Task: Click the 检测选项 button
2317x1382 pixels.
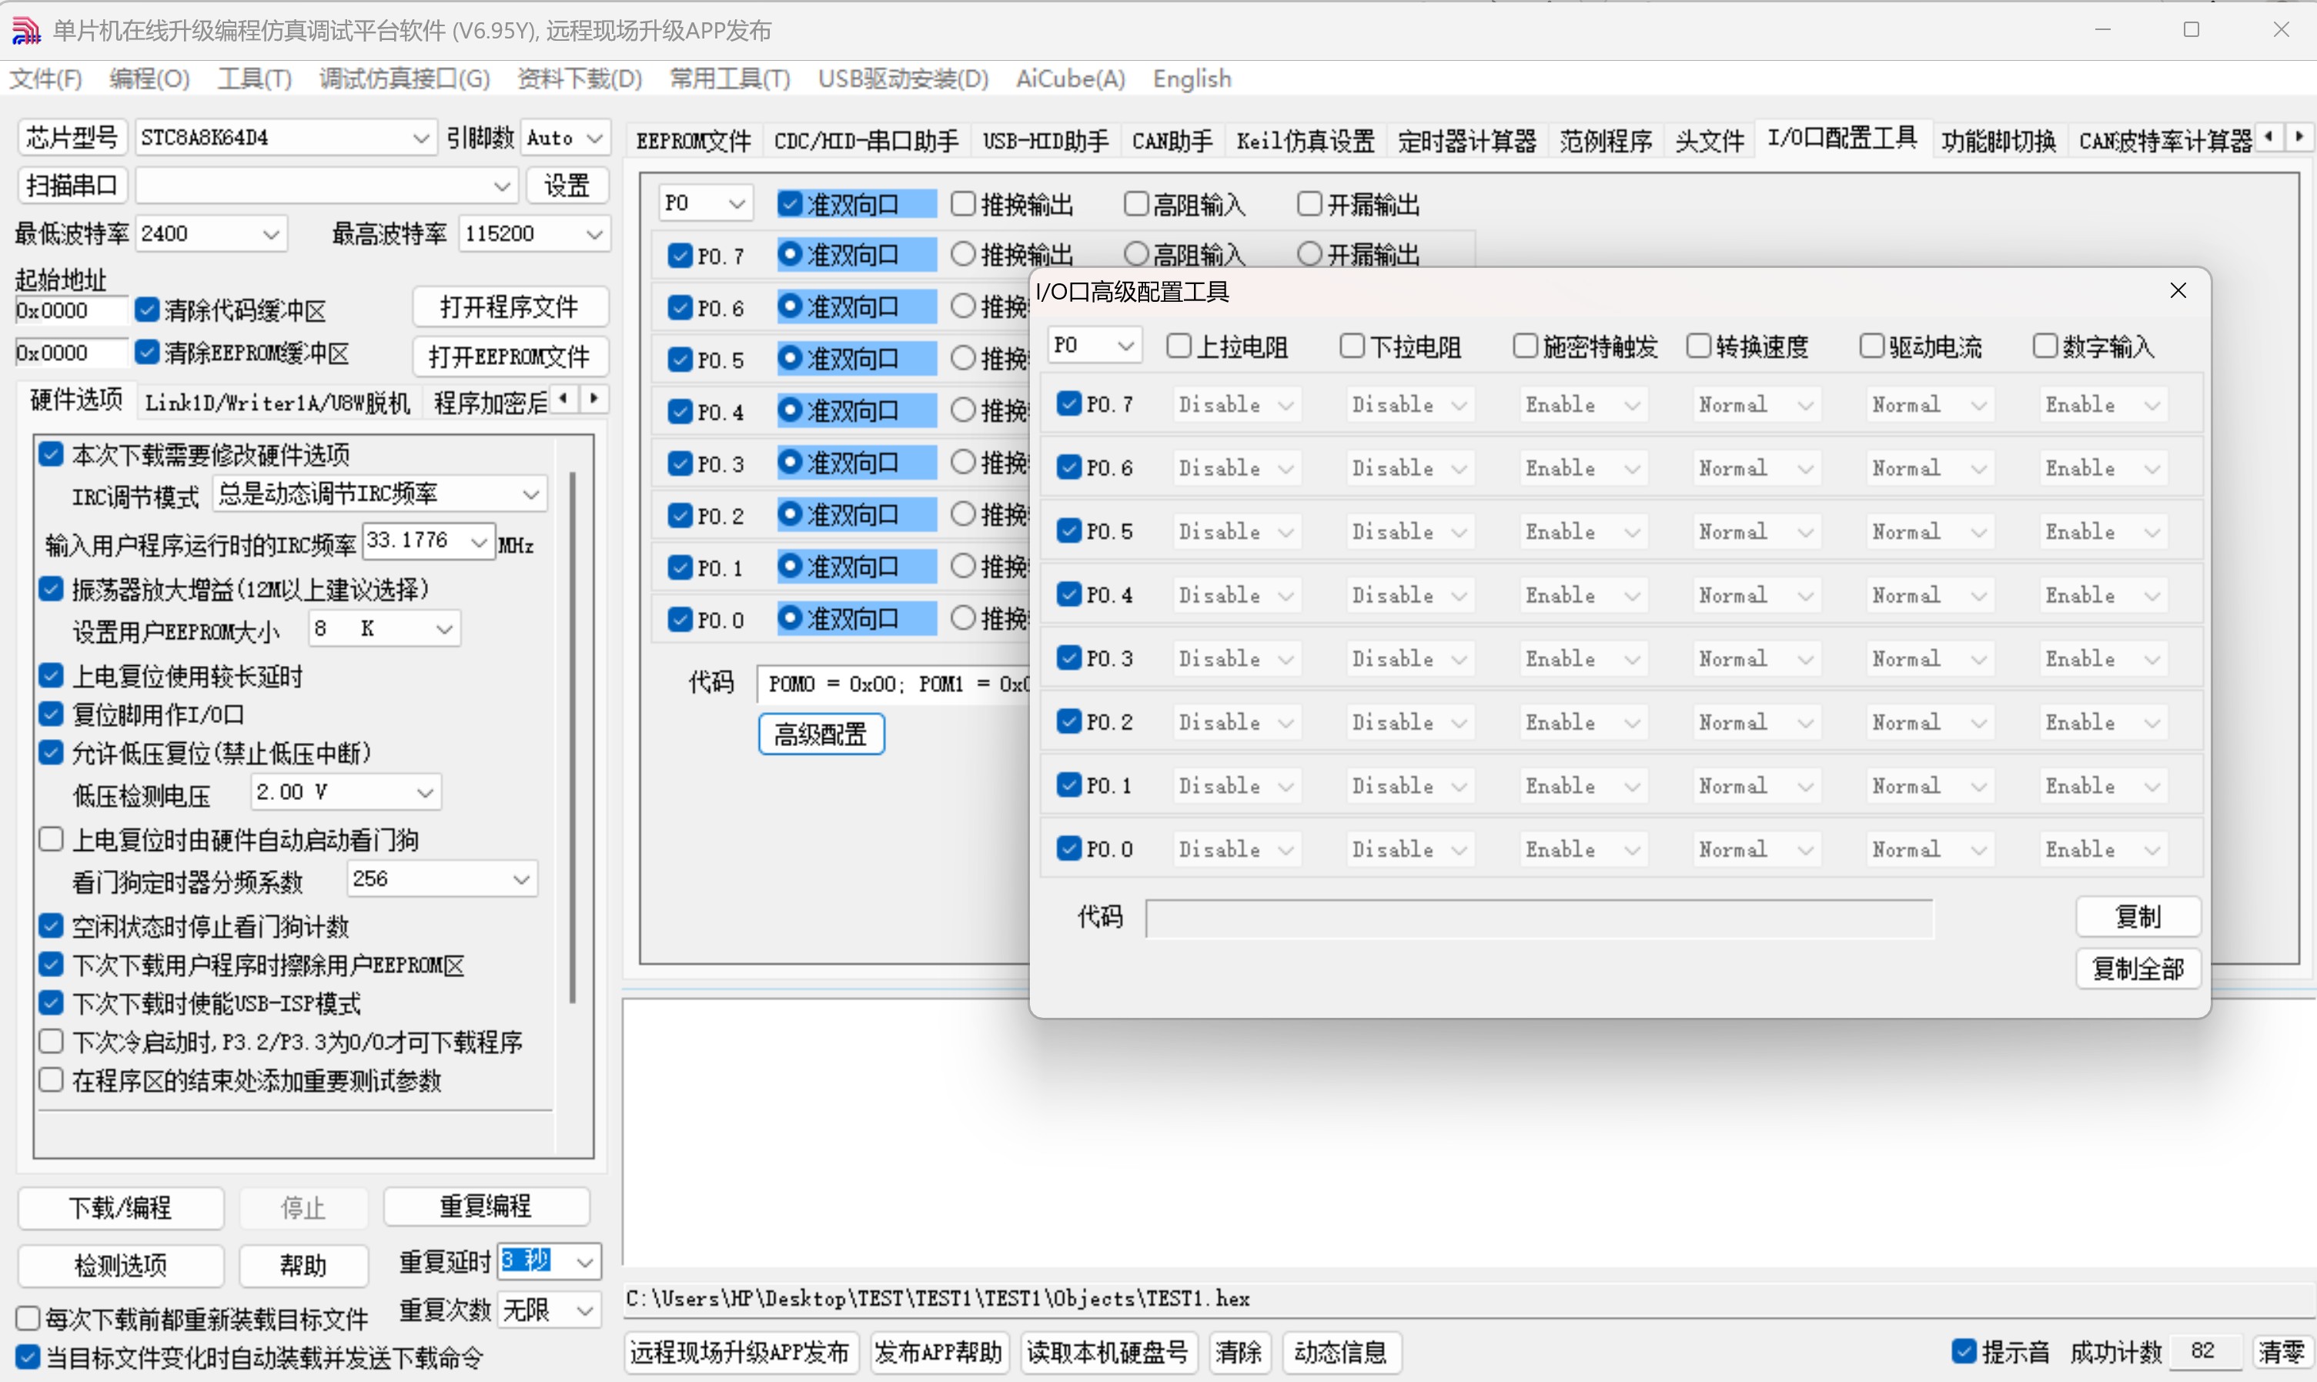Action: click(121, 1266)
